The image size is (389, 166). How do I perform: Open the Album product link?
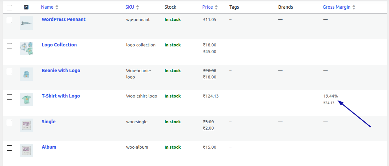coord(49,147)
